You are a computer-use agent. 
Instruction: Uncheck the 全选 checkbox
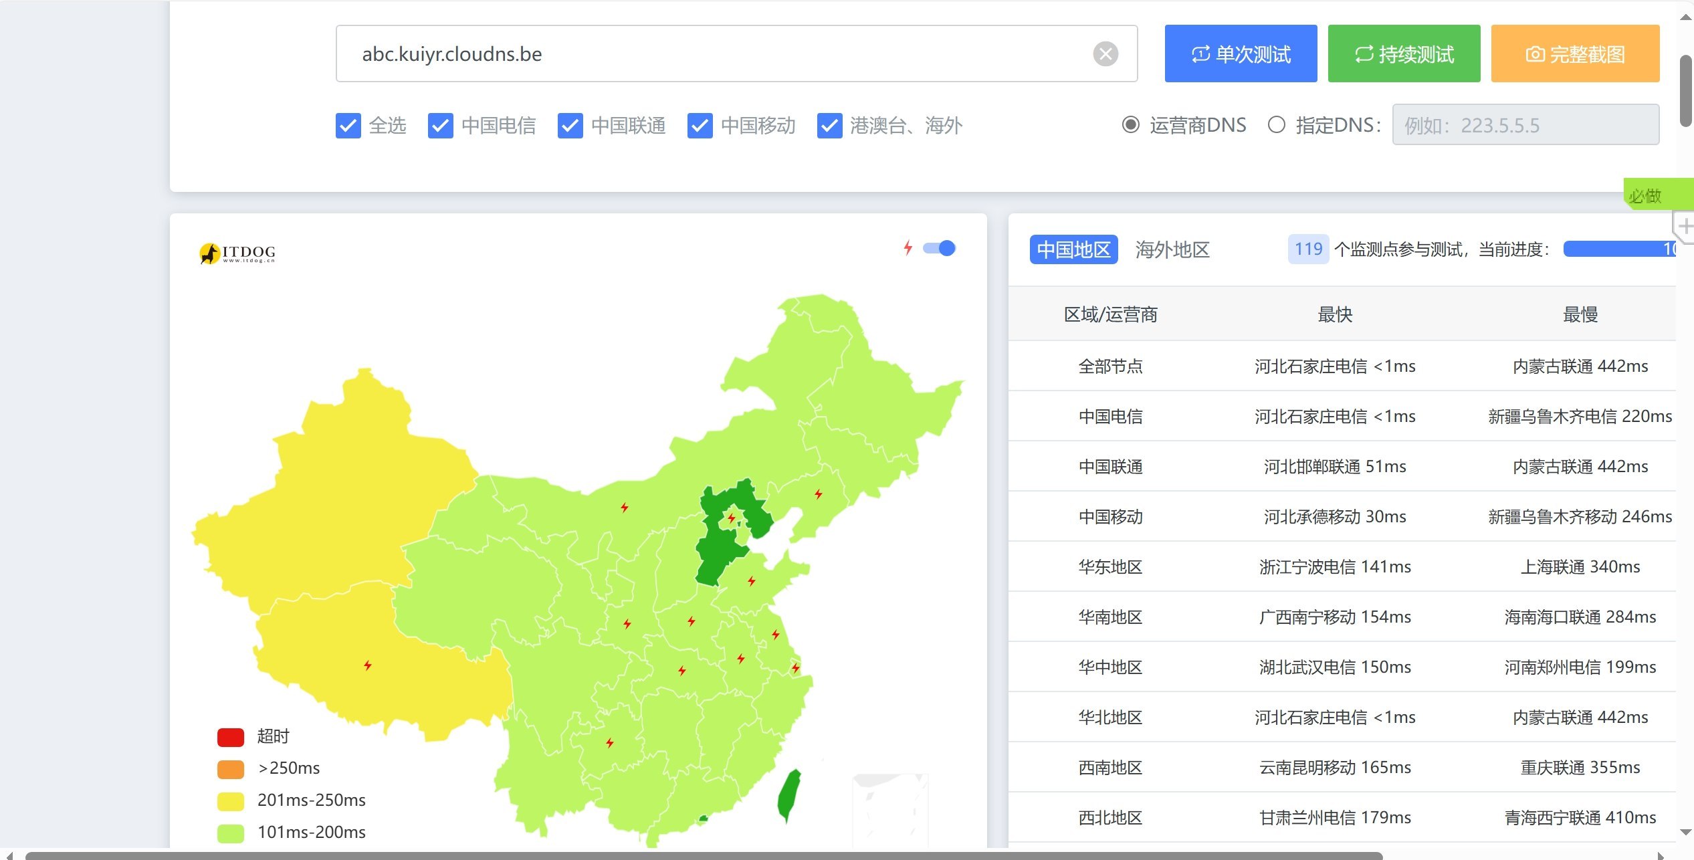(x=348, y=126)
